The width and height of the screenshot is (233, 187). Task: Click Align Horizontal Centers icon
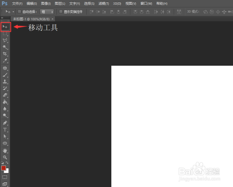(x=118, y=12)
